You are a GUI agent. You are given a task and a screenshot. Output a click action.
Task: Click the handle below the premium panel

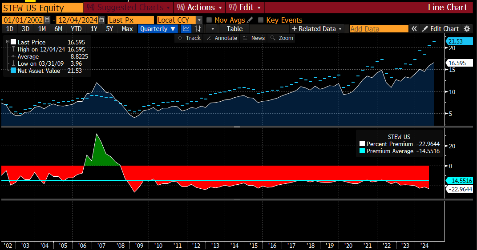point(237,199)
